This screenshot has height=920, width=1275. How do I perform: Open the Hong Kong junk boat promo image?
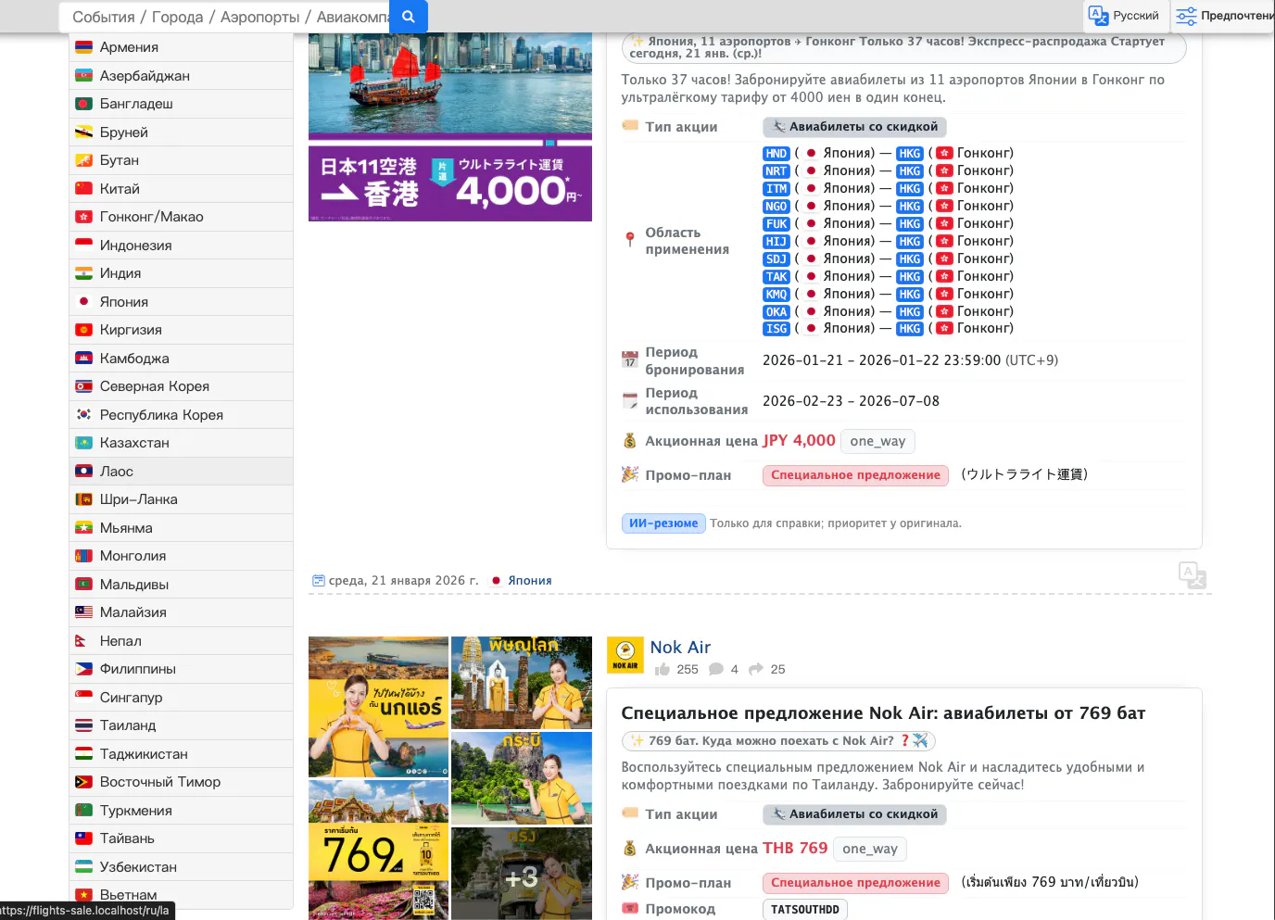coord(450,83)
